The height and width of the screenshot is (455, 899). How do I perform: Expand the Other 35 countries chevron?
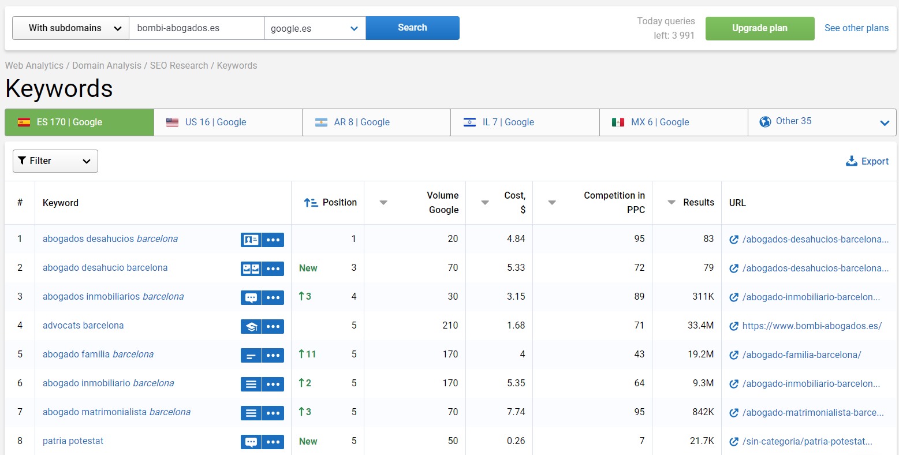coord(884,122)
